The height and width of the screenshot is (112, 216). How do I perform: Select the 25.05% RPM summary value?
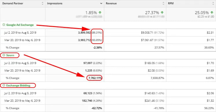point(202,13)
